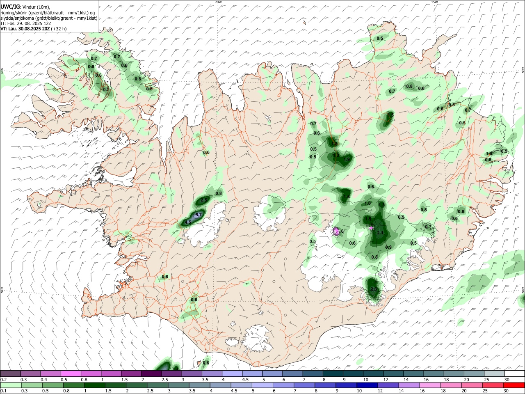This screenshot has width=525, height=394.
Task: Select the 2.1 precipitation value on the map
Action: pos(380,233)
